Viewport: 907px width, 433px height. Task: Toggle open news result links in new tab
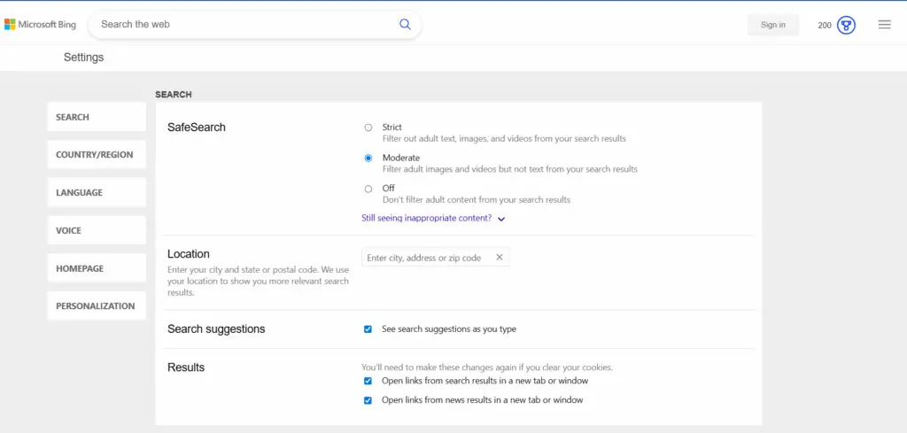(368, 400)
